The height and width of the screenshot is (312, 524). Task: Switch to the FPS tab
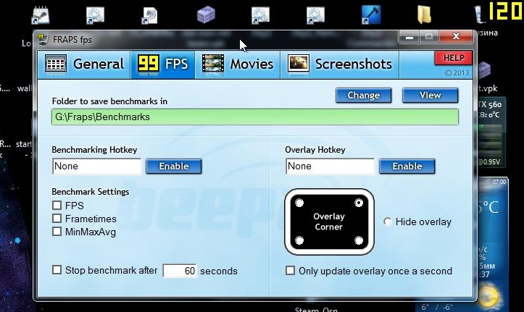click(x=162, y=64)
